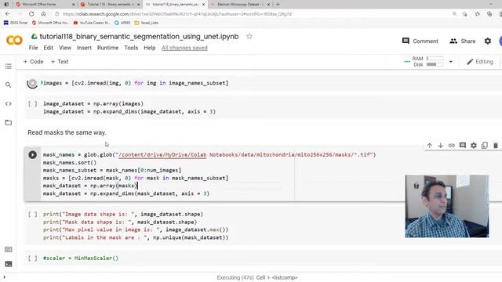Open the Colab logo home
This screenshot has height=282, width=502.
[14, 41]
